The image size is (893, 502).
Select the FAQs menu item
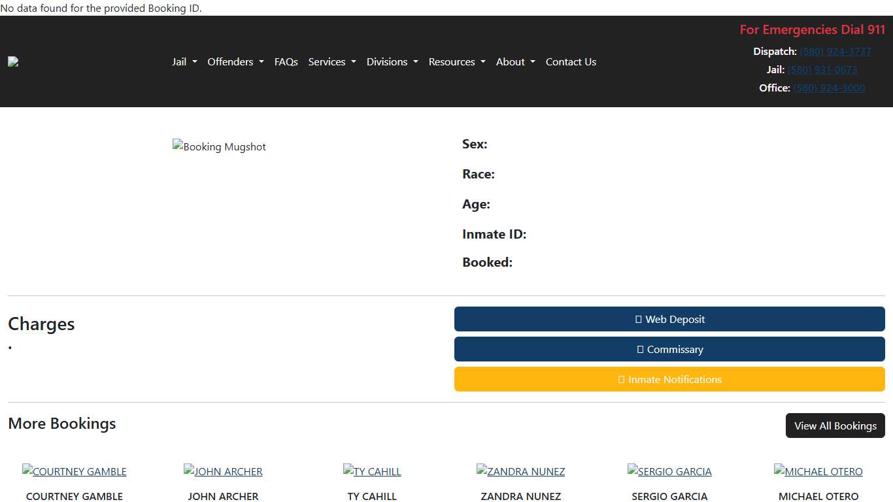[286, 61]
